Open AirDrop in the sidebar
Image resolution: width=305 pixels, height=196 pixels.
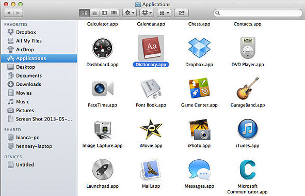[39, 50]
